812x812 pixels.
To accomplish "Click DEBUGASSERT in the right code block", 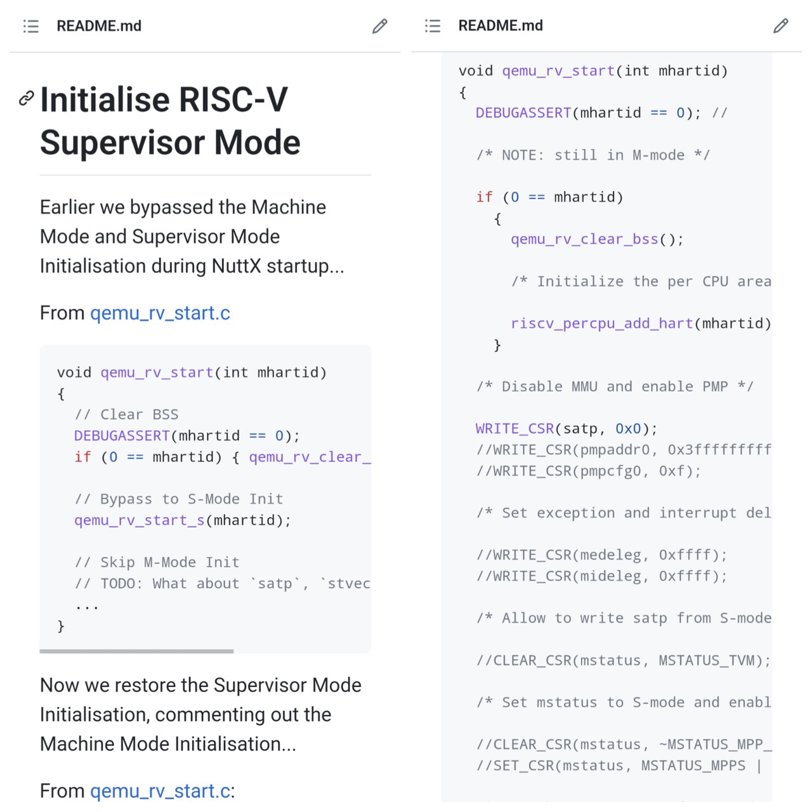I will [x=523, y=113].
